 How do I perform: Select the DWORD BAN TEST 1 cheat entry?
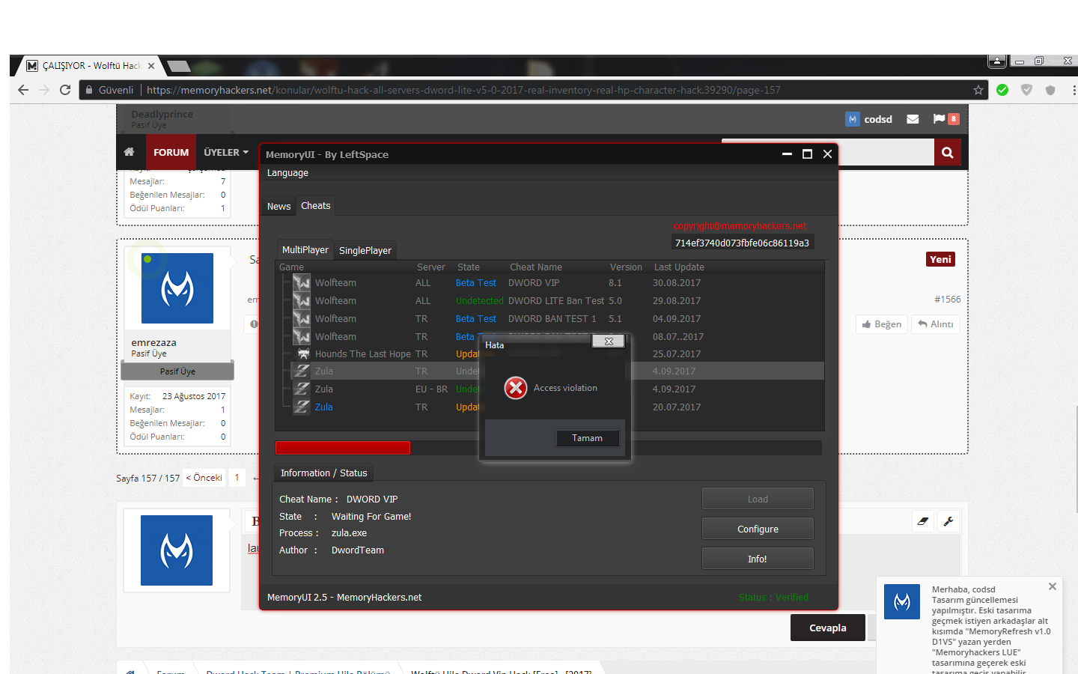tap(552, 319)
